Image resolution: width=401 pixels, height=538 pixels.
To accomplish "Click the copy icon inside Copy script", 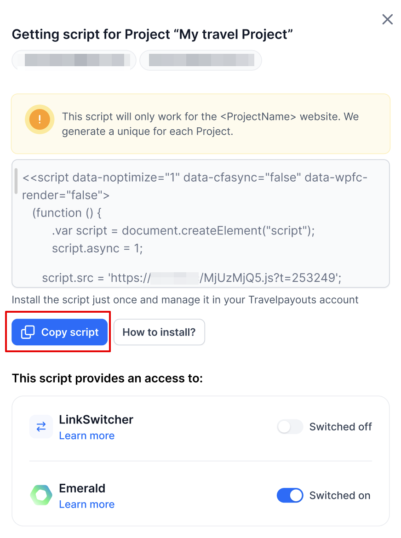I will click(28, 332).
